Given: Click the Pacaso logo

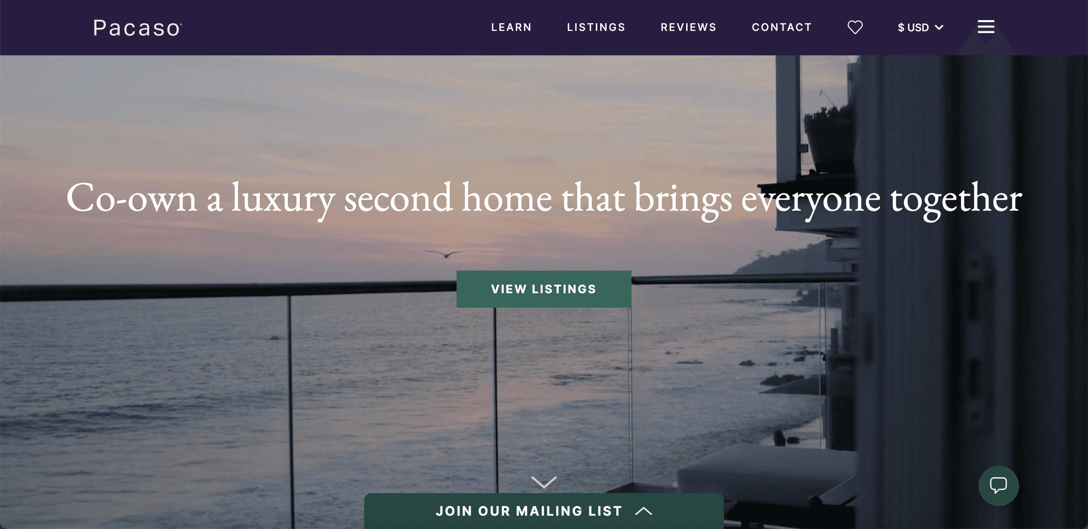Looking at the screenshot, I should tap(138, 28).
